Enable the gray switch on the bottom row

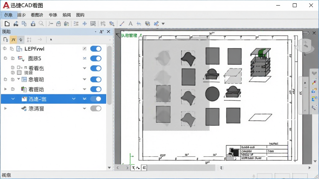pyautogui.click(x=96, y=108)
